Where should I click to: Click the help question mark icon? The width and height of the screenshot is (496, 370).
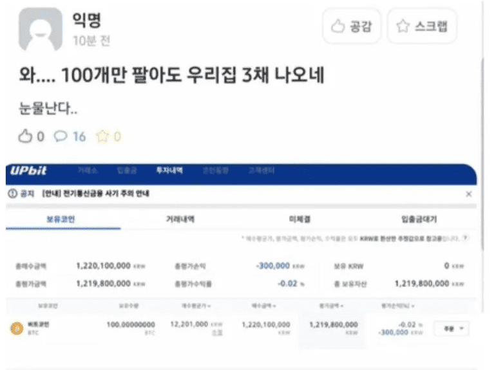tap(465, 238)
